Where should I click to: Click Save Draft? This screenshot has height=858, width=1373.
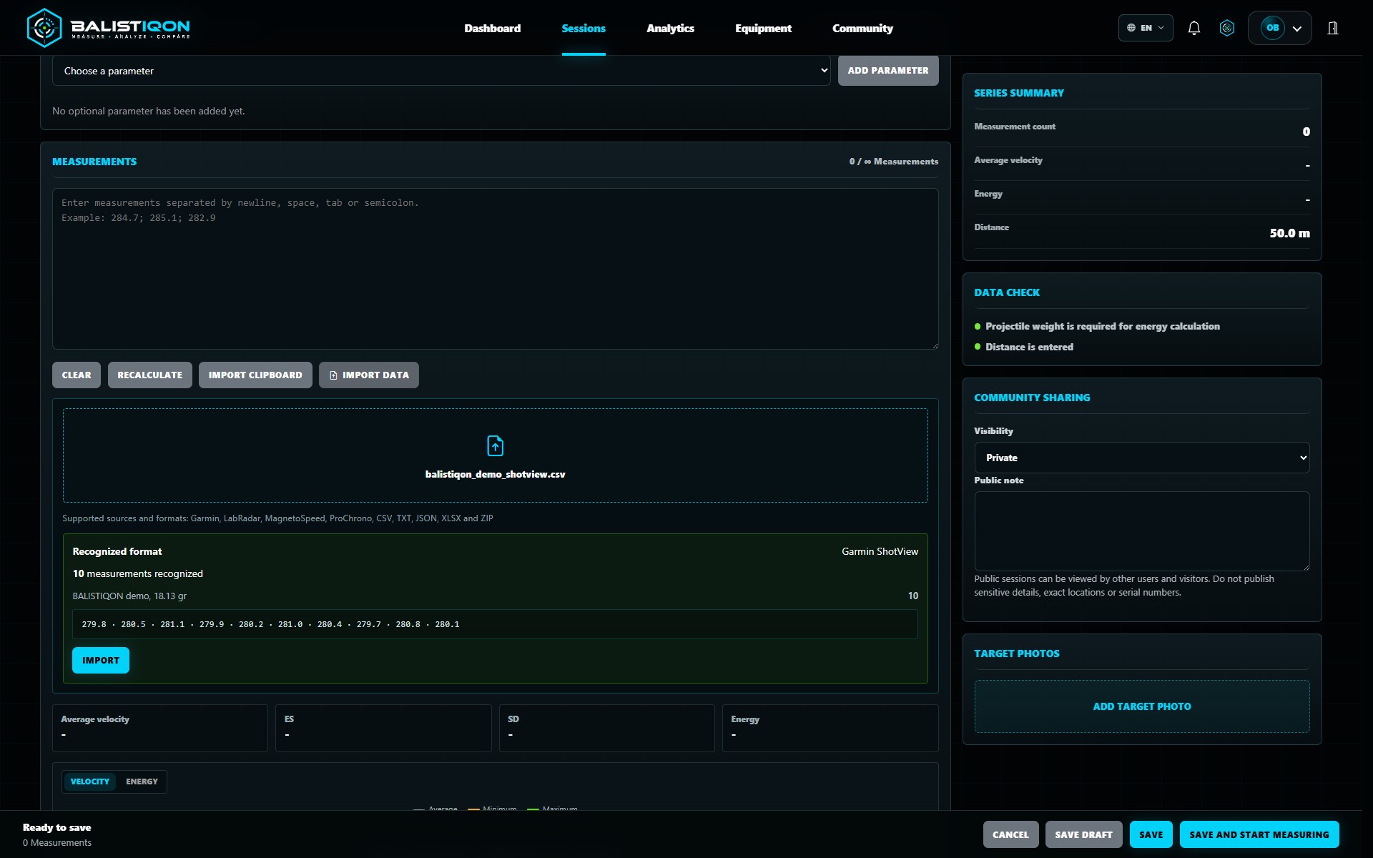click(x=1083, y=834)
